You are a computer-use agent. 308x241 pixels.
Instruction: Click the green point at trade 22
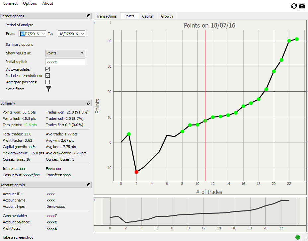click(x=289, y=41)
